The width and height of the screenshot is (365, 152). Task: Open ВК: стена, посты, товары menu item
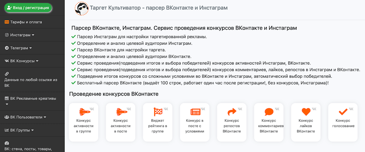pos(32,146)
